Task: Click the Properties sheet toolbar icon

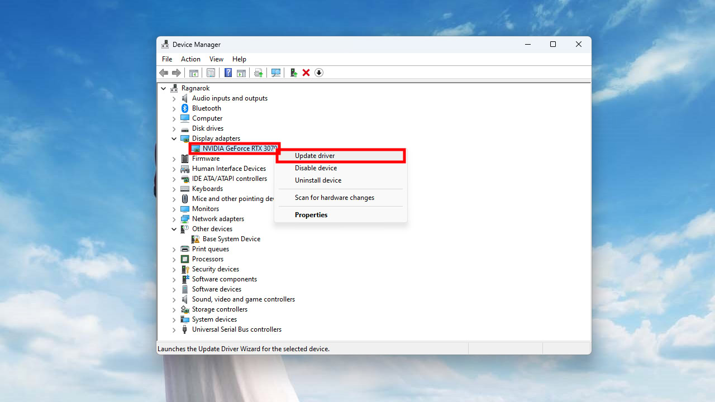Action: pyautogui.click(x=211, y=73)
